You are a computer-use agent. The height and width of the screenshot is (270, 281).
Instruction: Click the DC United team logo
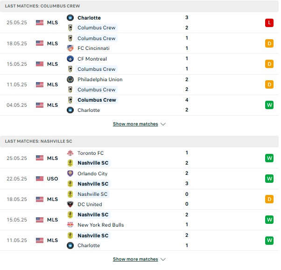coord(70,204)
